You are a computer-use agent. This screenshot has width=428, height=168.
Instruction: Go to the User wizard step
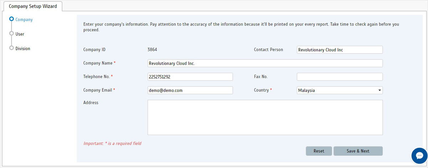click(x=20, y=34)
